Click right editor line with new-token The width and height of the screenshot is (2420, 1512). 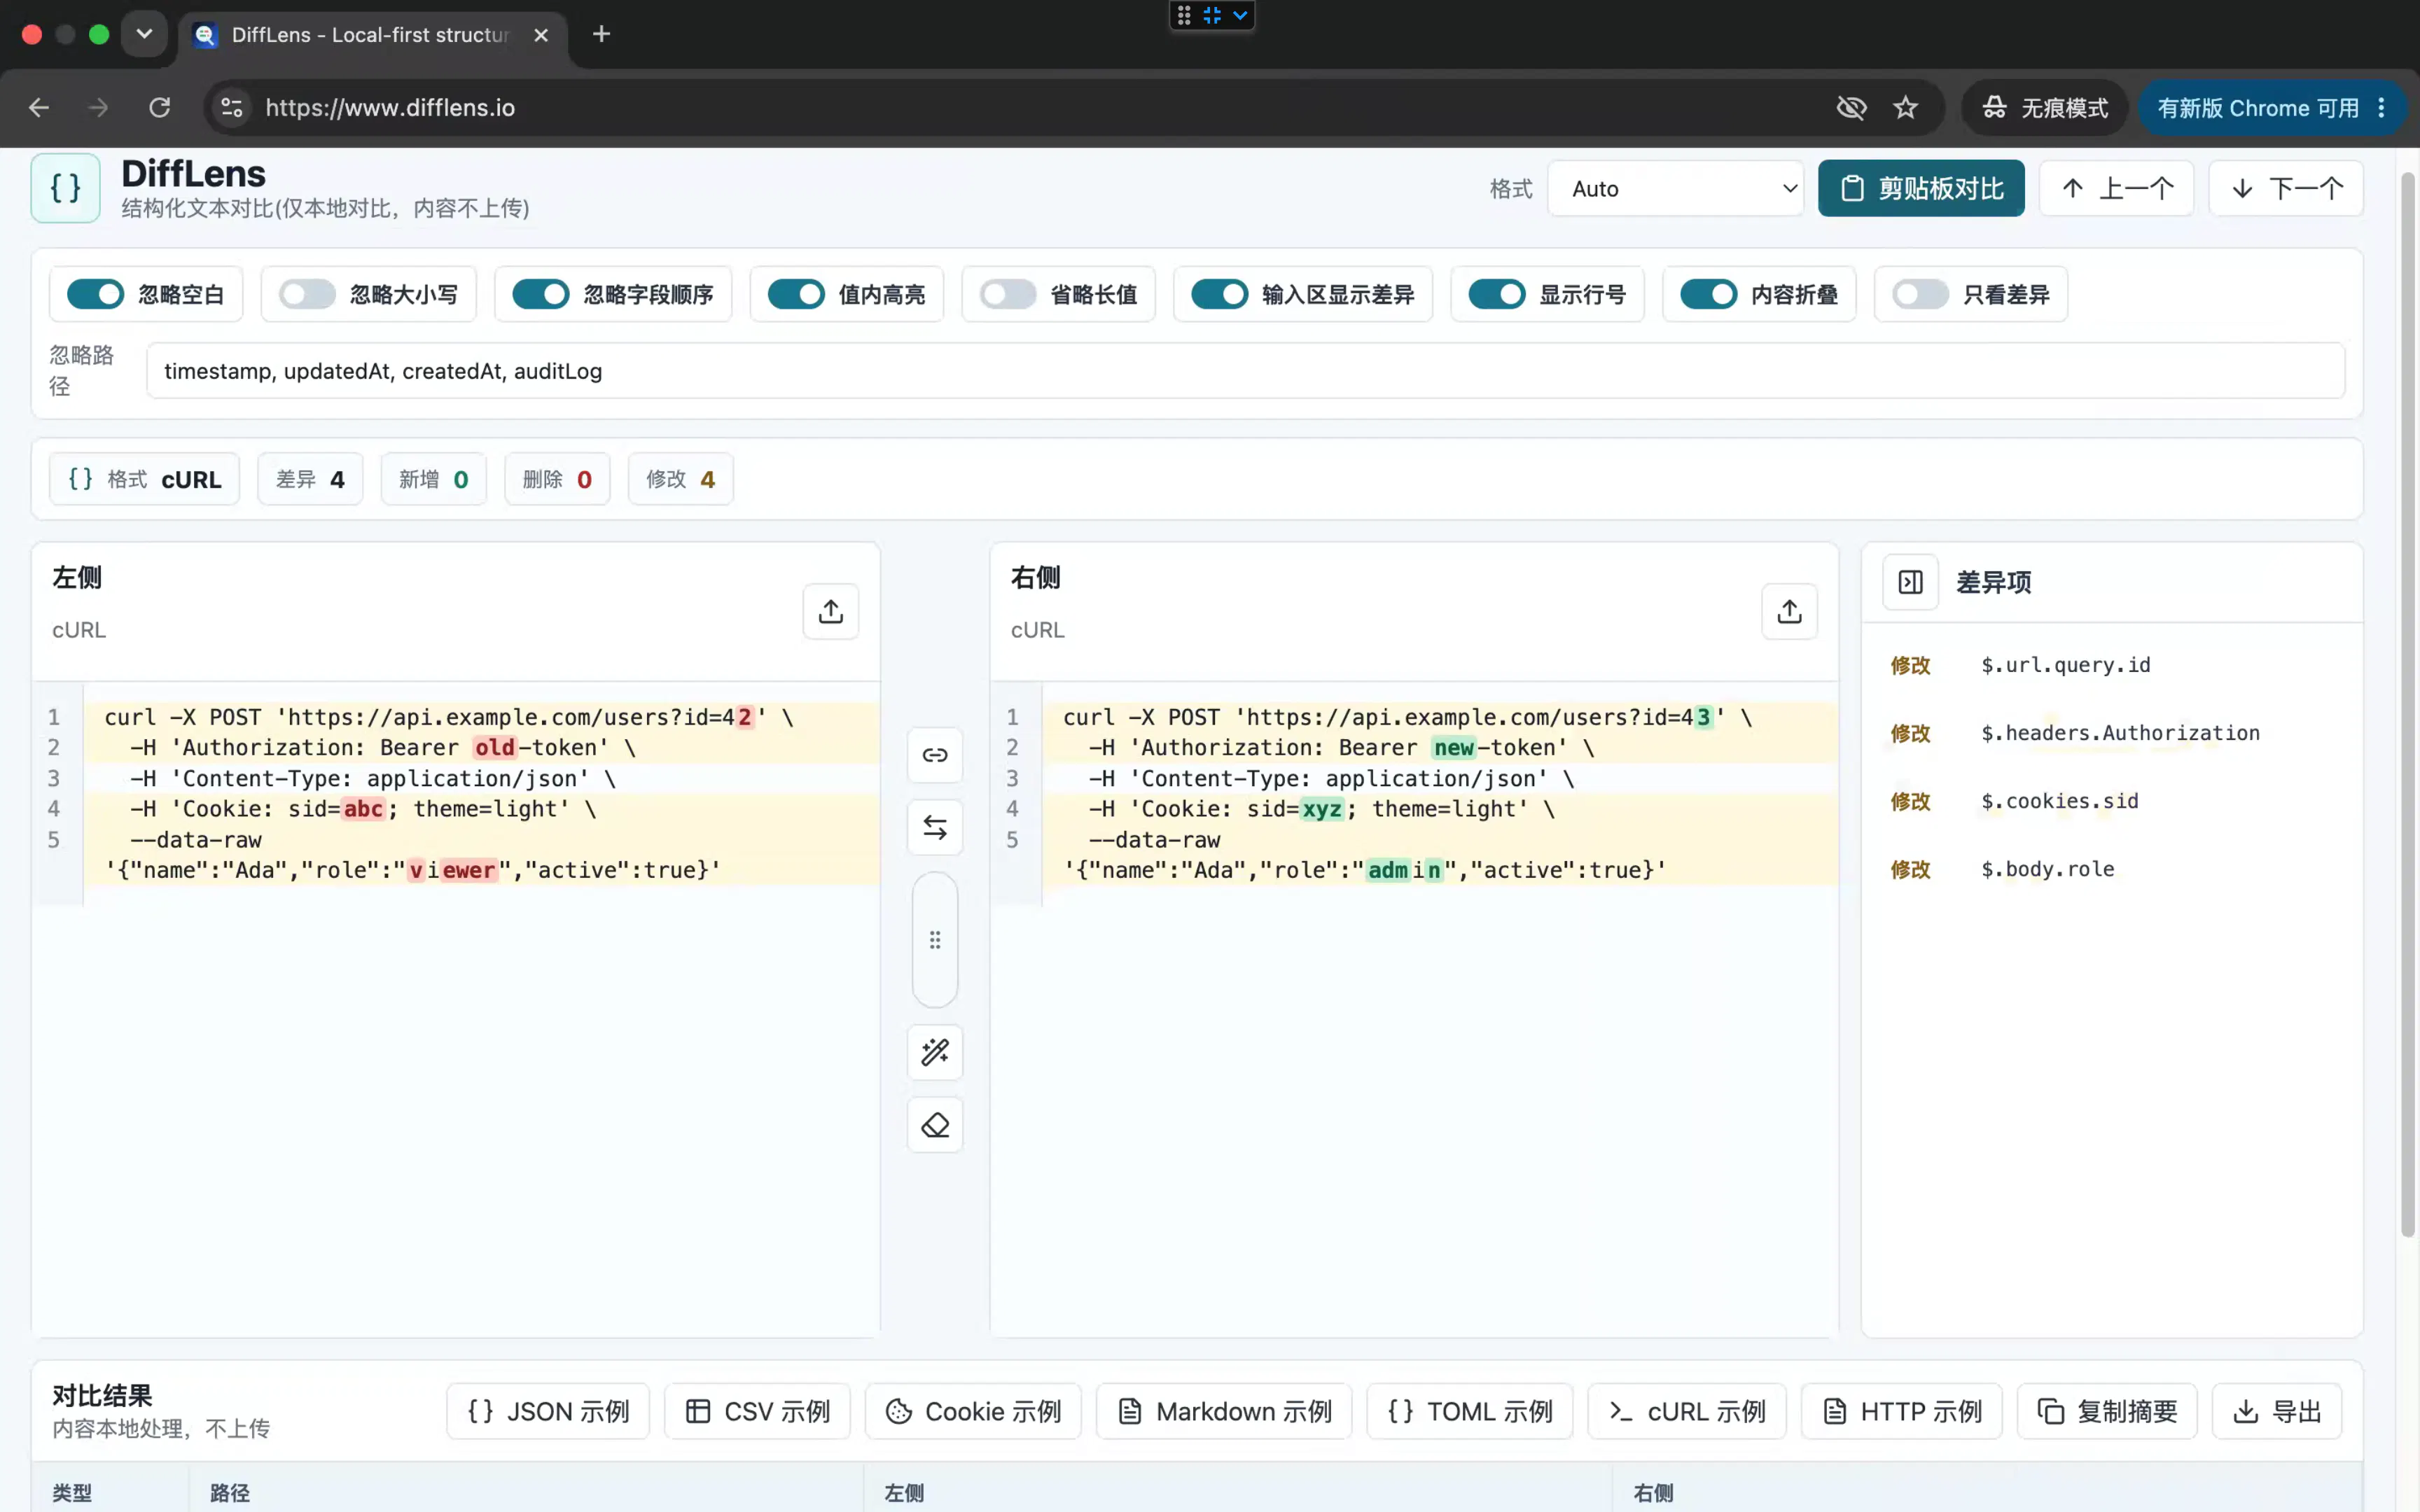(1440, 748)
